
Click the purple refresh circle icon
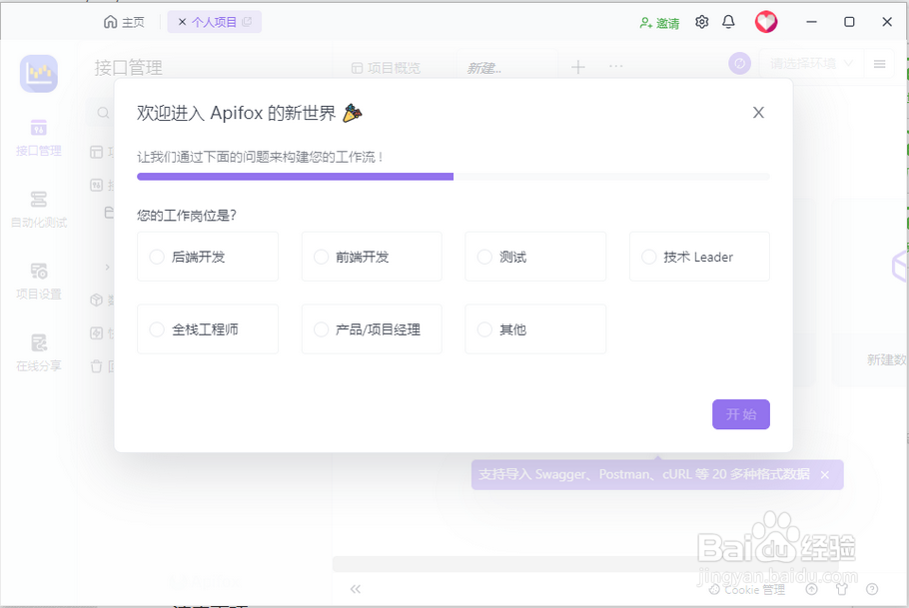coord(740,63)
